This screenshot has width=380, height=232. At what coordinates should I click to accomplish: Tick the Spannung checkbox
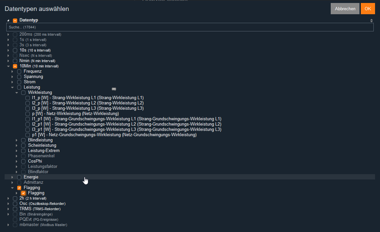coord(19,77)
